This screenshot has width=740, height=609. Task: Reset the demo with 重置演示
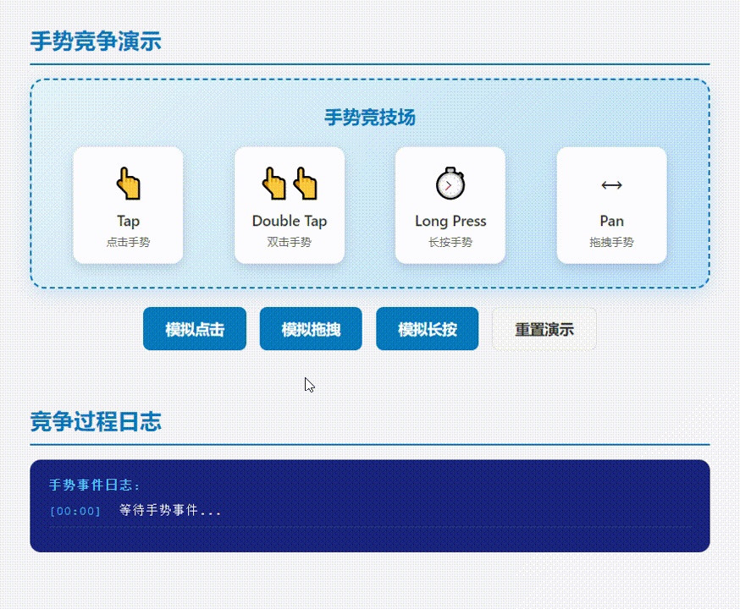pos(544,329)
